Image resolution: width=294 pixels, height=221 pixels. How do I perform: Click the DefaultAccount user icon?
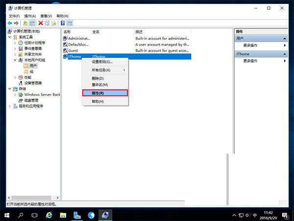click(65, 45)
